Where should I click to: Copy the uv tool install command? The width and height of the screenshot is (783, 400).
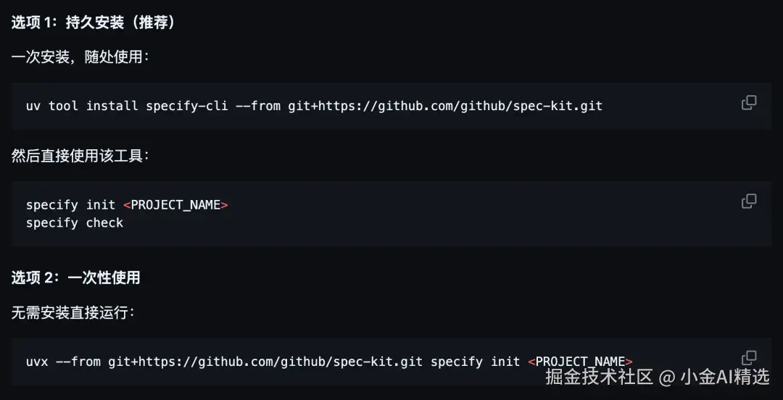(749, 103)
